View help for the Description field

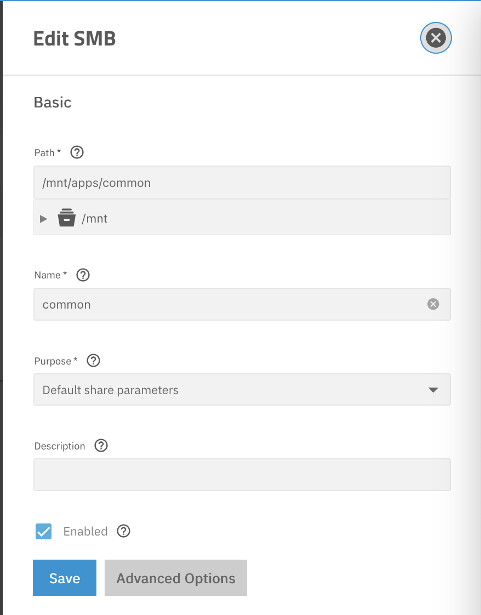click(101, 446)
